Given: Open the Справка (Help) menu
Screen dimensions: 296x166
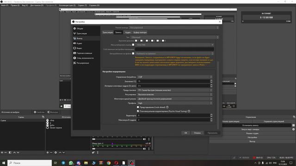Looking at the screenshot, I should [x=94, y=6].
